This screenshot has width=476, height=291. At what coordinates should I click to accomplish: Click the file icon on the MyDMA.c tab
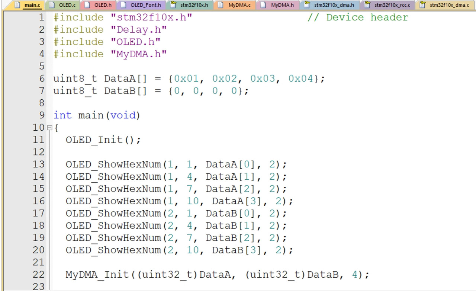pyautogui.click(x=221, y=5)
